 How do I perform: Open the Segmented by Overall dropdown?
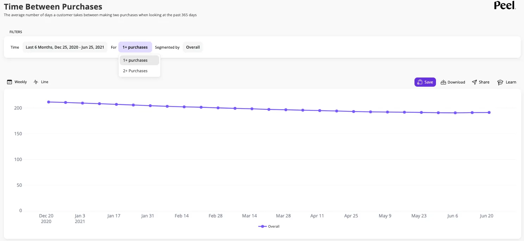(x=193, y=47)
